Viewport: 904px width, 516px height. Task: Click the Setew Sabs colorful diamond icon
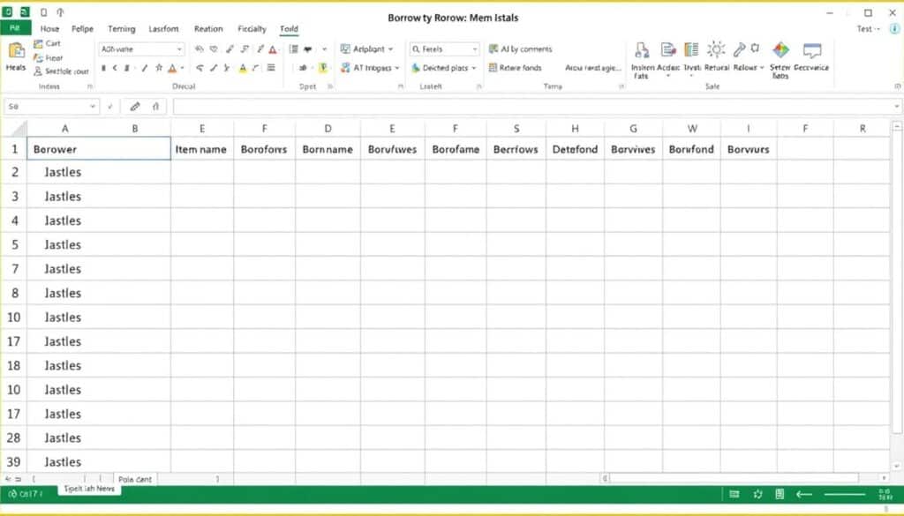coord(780,50)
